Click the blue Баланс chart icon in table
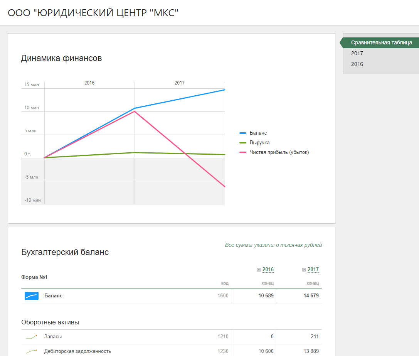This screenshot has height=356, width=419. 32,296
